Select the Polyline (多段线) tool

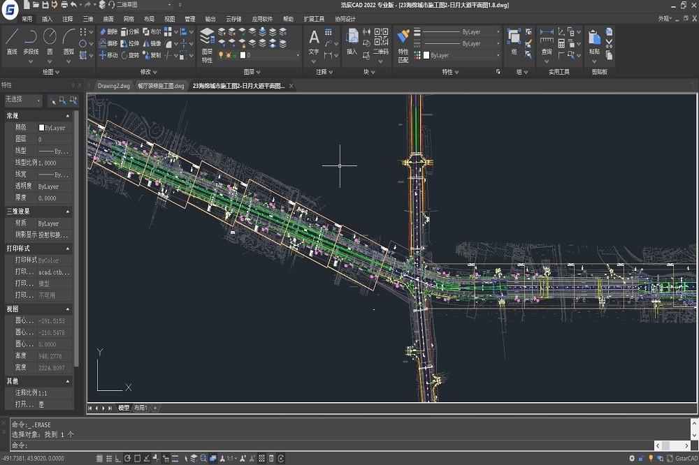click(x=31, y=41)
